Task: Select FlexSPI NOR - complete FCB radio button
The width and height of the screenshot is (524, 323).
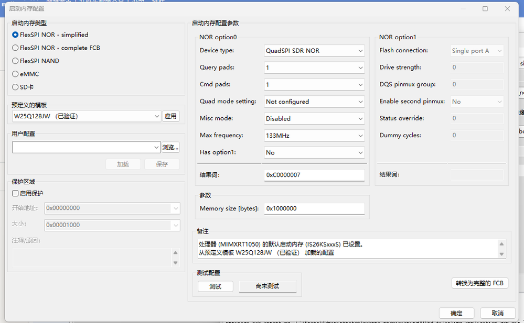Action: 15,48
